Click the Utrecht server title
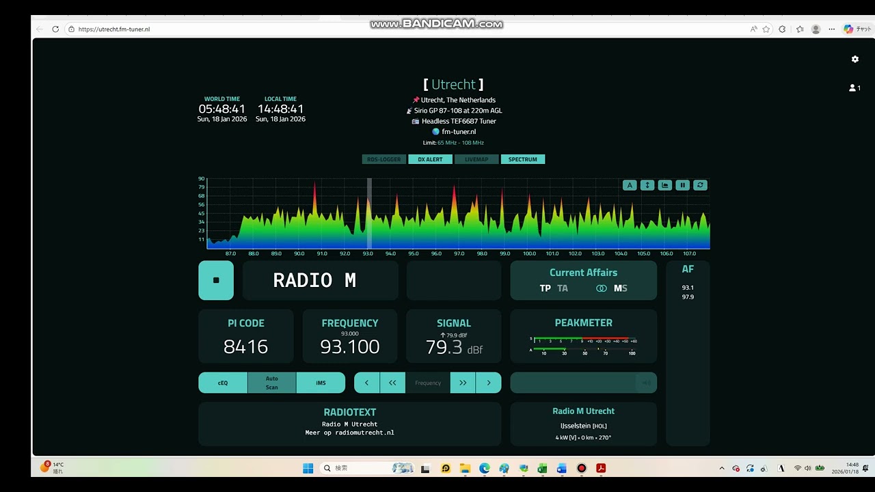This screenshot has width=875, height=492. tap(453, 85)
